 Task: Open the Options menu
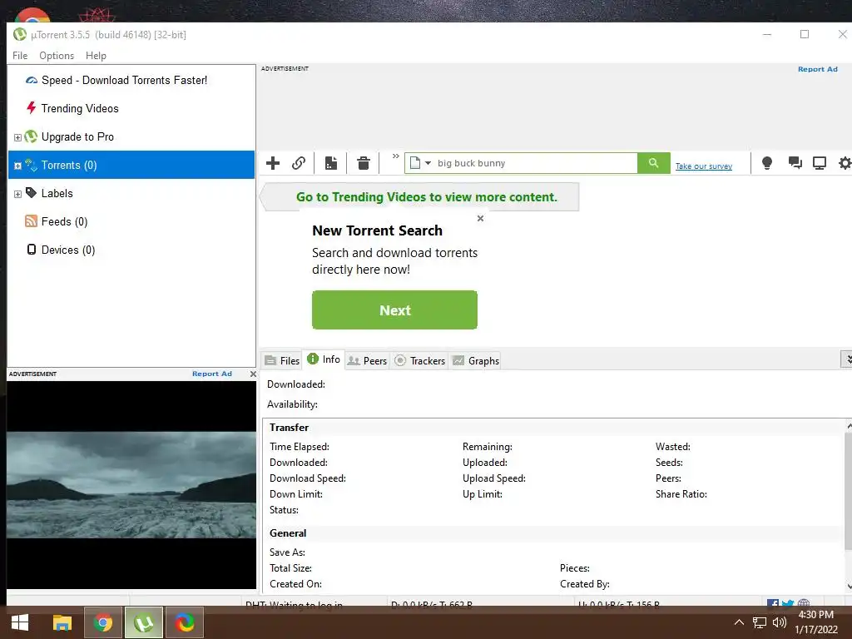pos(57,56)
